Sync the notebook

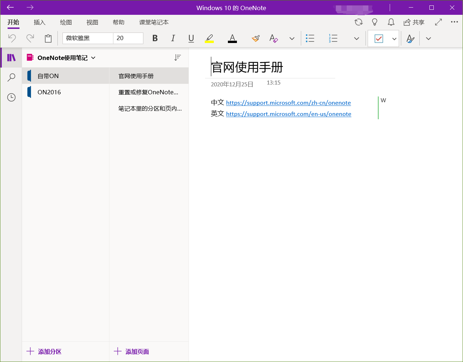(x=359, y=22)
